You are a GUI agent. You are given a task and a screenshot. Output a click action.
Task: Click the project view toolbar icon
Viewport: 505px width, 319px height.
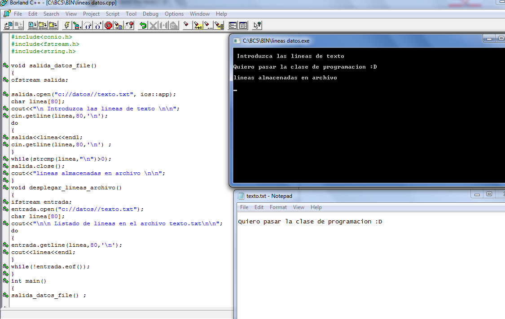tap(243, 25)
